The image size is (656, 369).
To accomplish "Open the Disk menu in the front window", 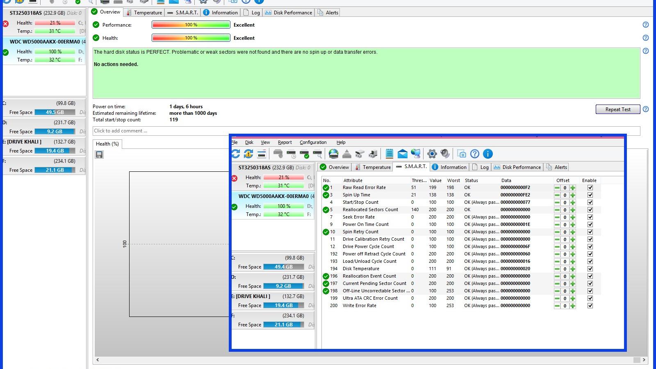I will [249, 142].
